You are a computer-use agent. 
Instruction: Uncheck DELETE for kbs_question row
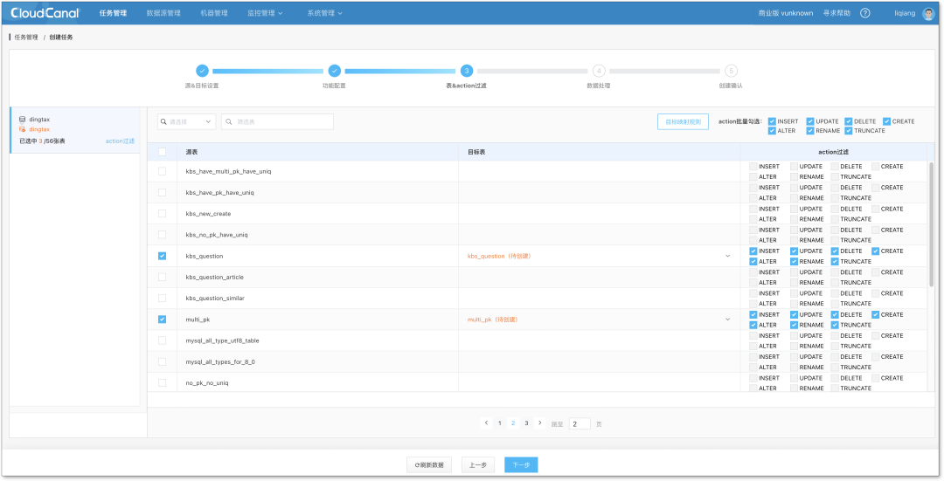click(835, 251)
